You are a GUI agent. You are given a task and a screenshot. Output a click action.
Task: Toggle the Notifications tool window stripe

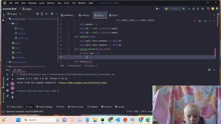point(218,20)
